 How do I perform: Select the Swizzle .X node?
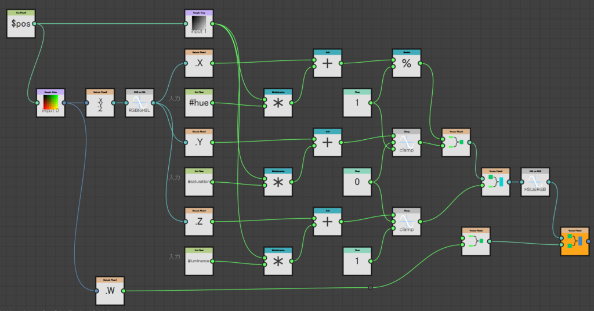point(199,64)
